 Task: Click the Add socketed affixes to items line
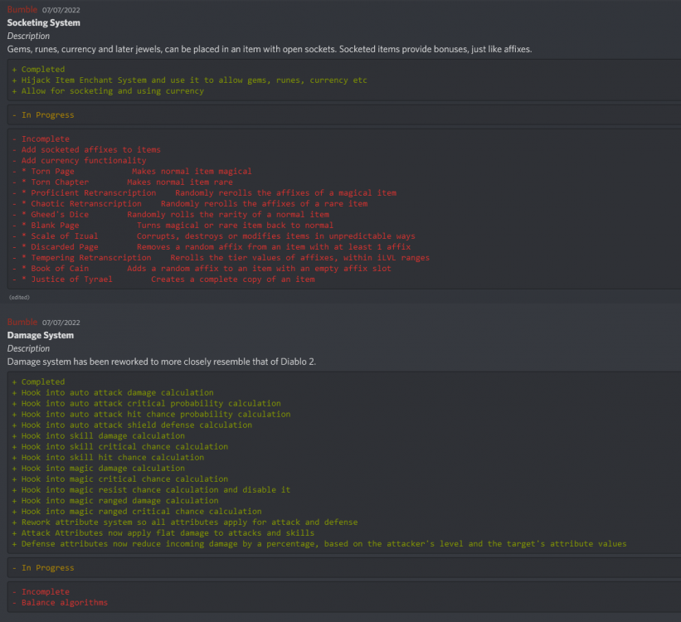[x=90, y=150]
